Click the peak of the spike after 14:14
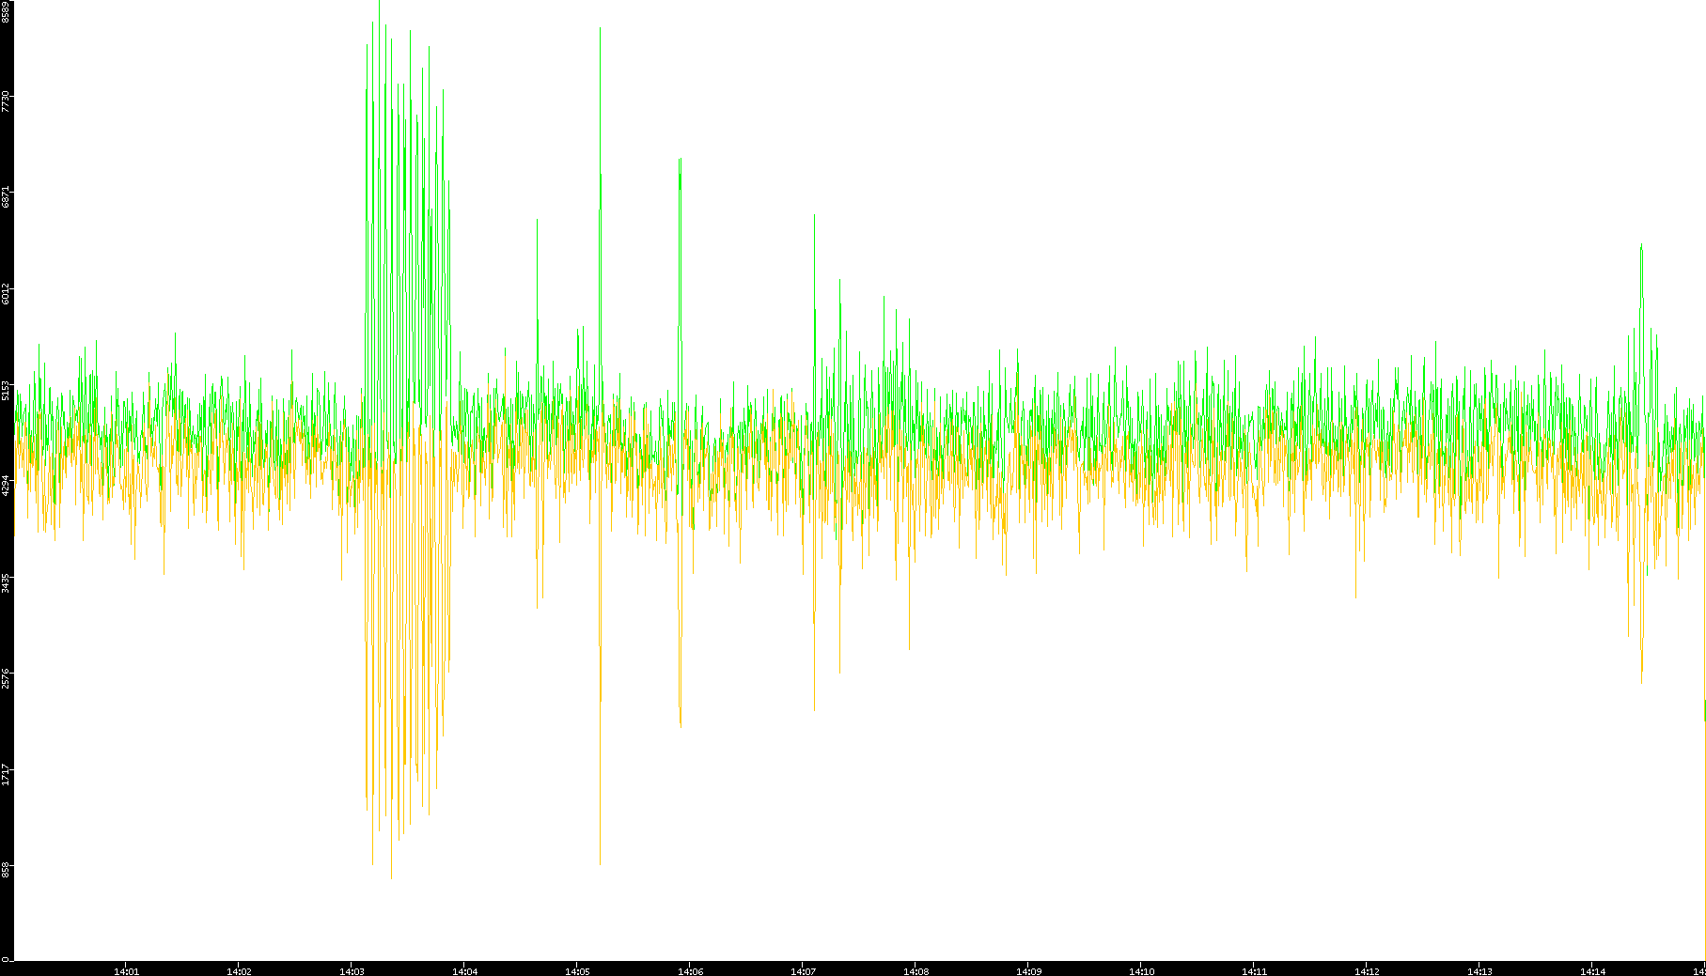 point(1641,245)
